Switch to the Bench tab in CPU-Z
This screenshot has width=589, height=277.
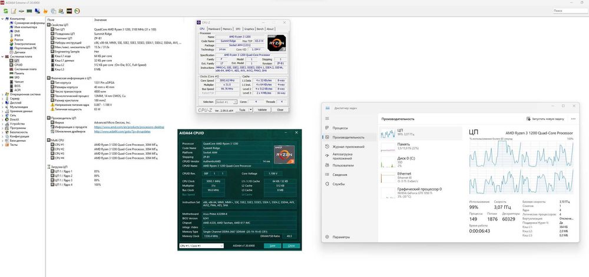coord(260,29)
